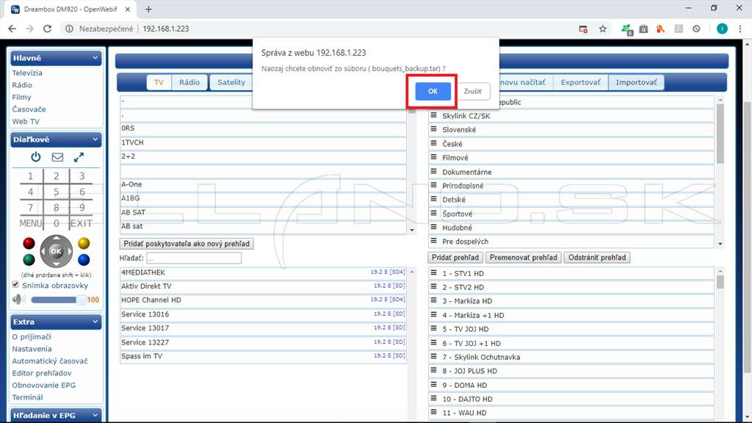Select provider AB SAT in list

(263, 212)
